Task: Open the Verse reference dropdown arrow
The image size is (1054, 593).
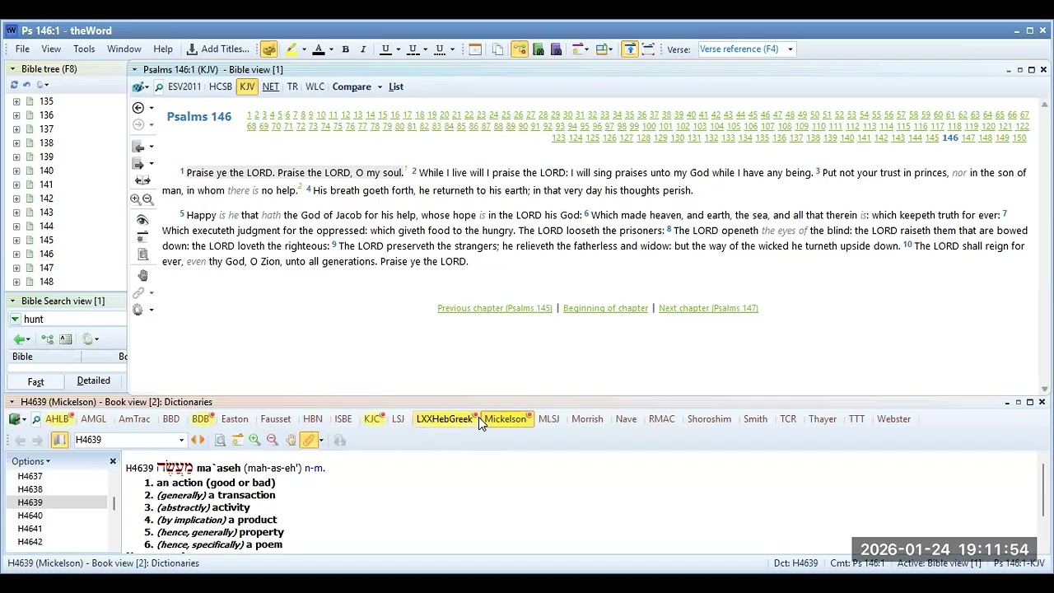Action: point(790,49)
